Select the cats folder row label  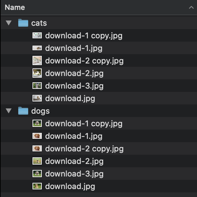point(39,23)
